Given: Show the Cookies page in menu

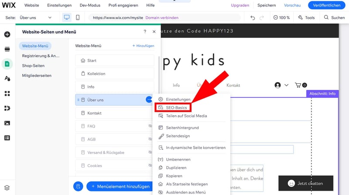Looking at the screenshot, I should pos(150,165).
